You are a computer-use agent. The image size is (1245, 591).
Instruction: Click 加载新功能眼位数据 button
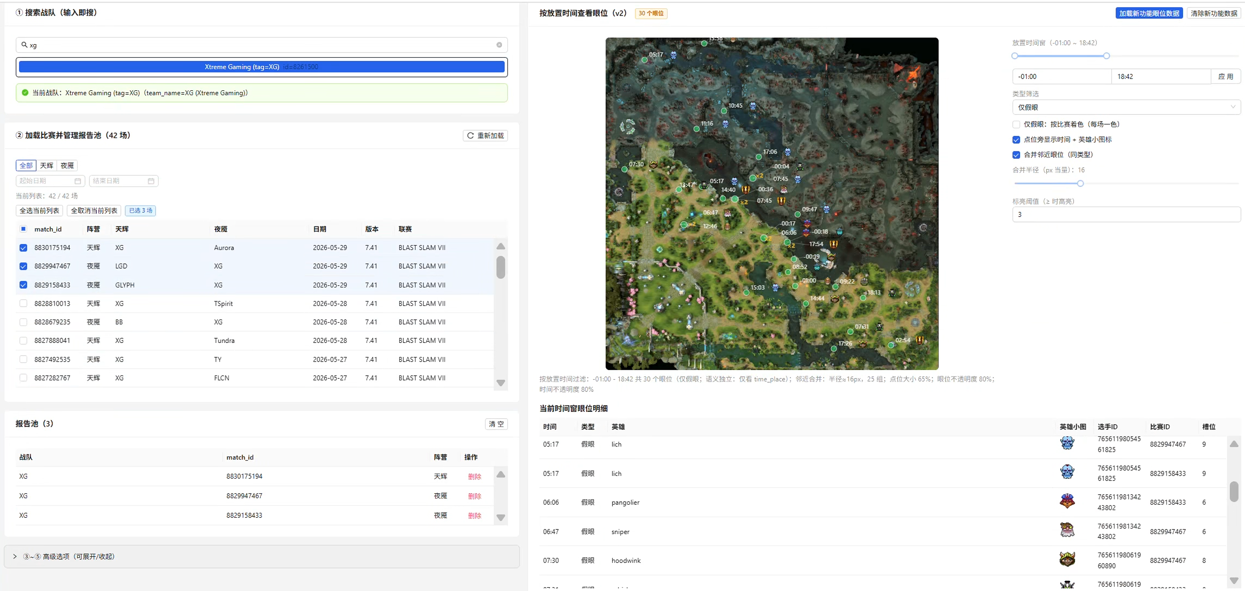click(x=1149, y=13)
